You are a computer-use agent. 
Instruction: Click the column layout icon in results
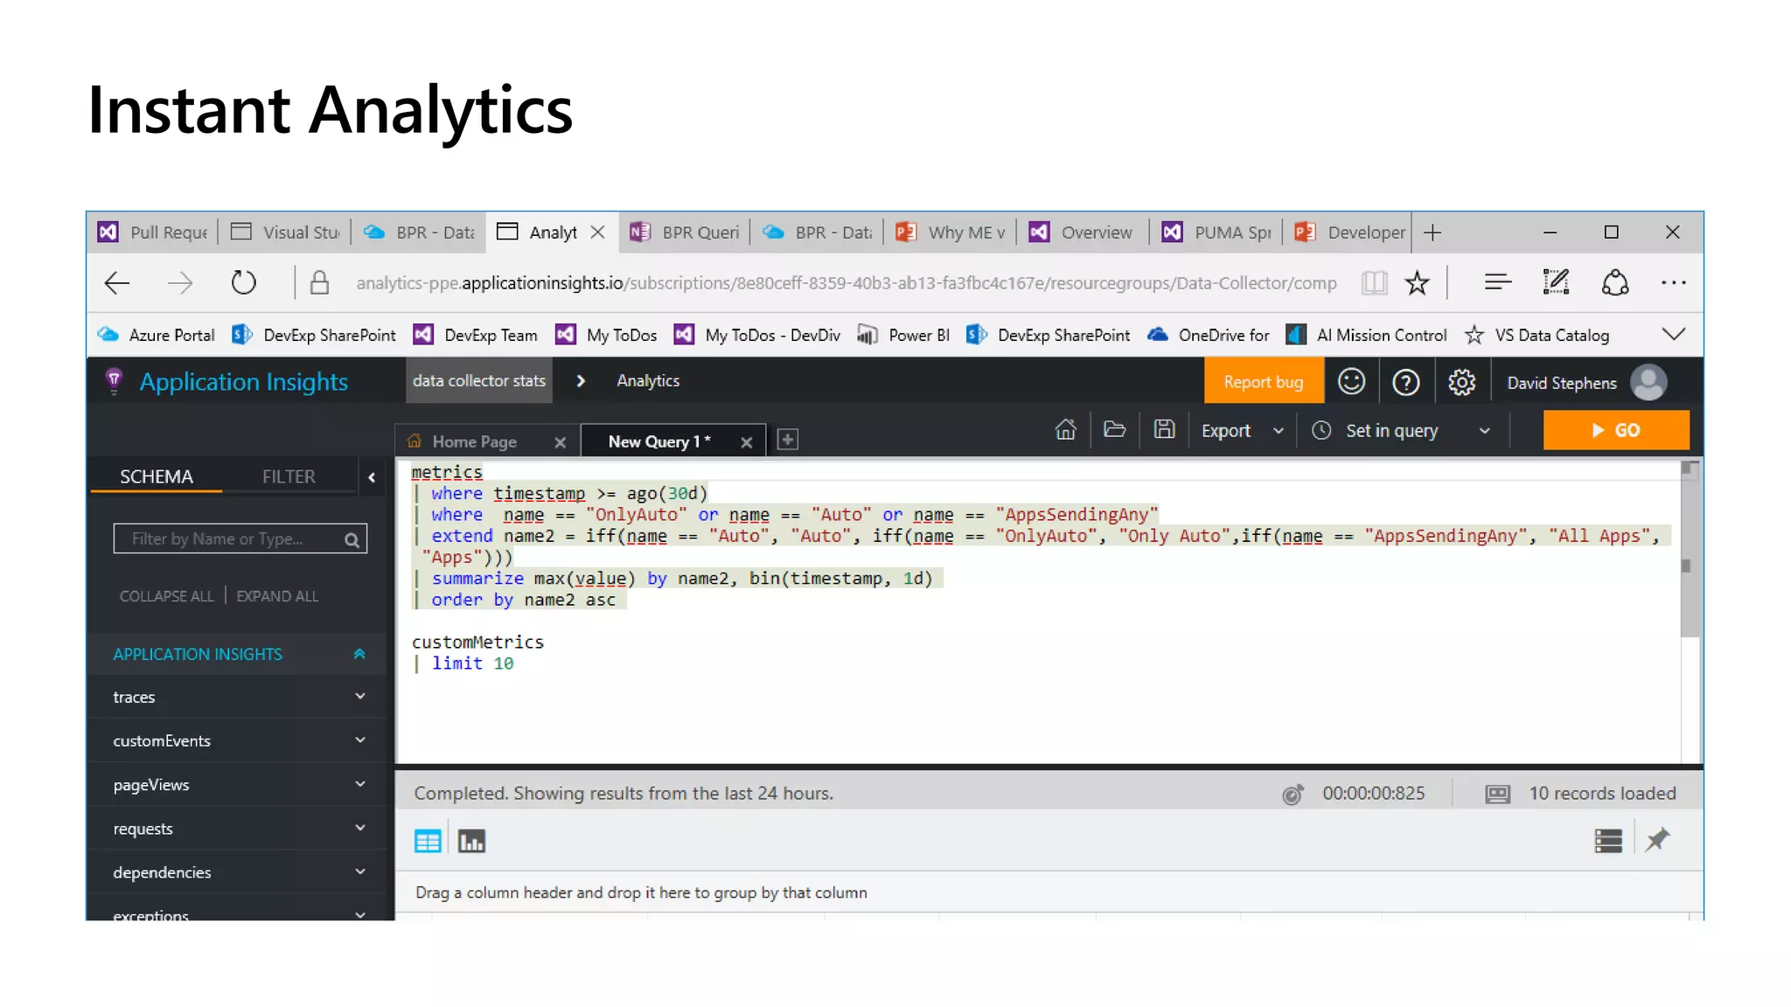point(1607,840)
